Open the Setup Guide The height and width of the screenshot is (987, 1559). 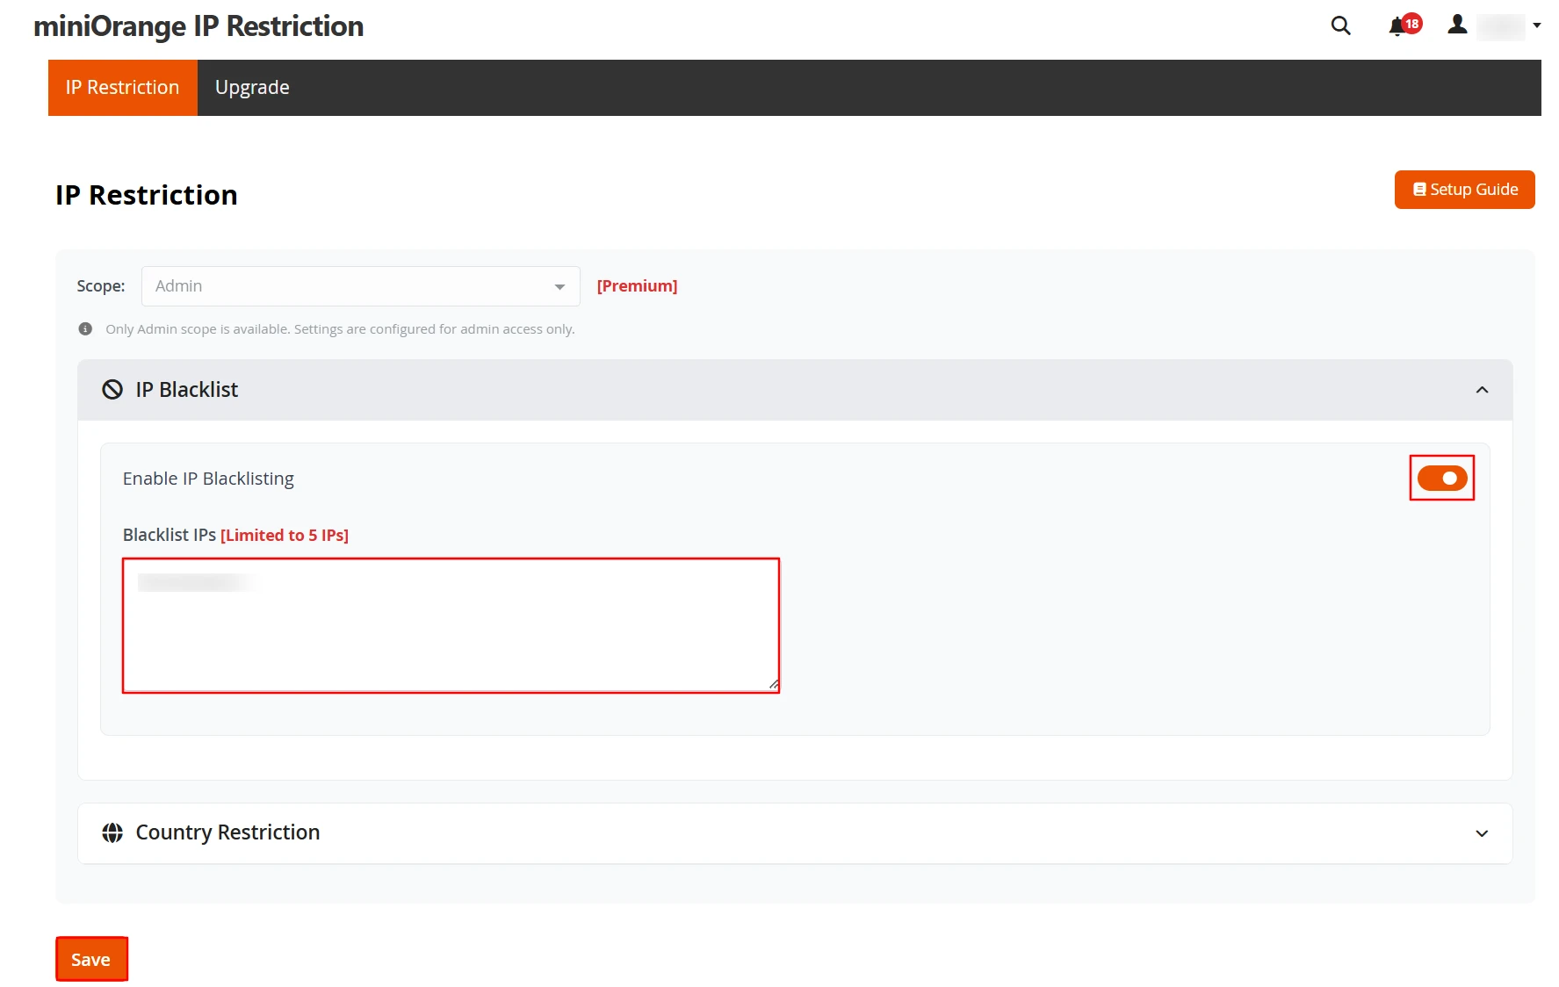(1464, 190)
